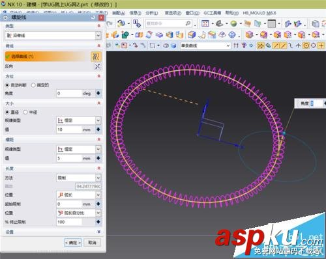Click the 取消 button
Screen dimensions: 326x259
click(x=93, y=243)
